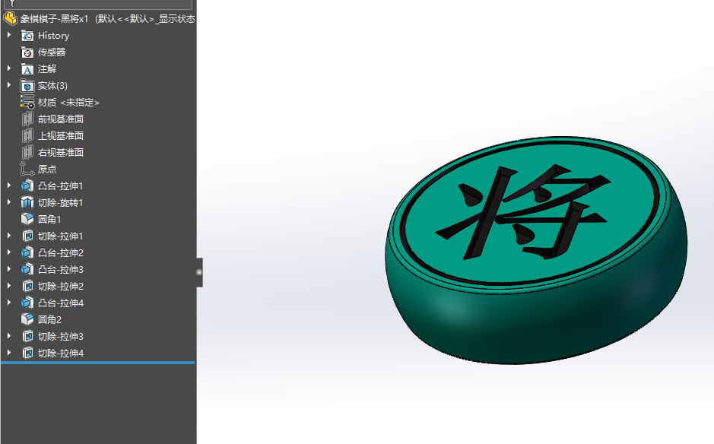The height and width of the screenshot is (444, 714).
Task: Click the 实体(3) solid bodies folder icon
Action: 27,86
